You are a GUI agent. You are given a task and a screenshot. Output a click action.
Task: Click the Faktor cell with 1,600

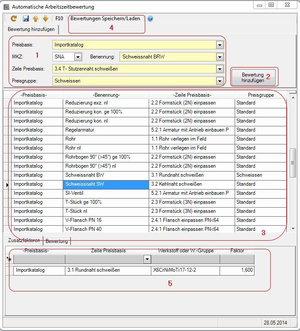[x=236, y=270]
